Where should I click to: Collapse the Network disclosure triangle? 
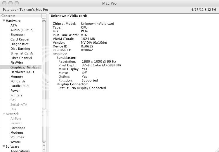4,114
